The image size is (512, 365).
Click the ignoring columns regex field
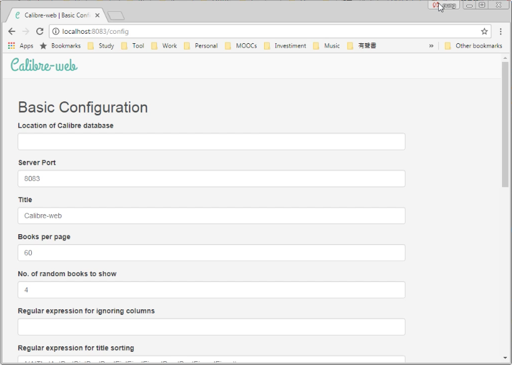212,327
